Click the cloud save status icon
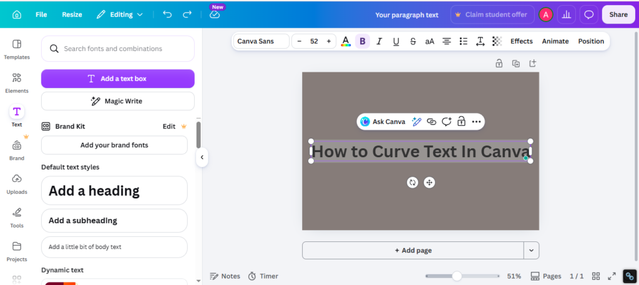Screen dimensions: 639x285 (x=215, y=15)
